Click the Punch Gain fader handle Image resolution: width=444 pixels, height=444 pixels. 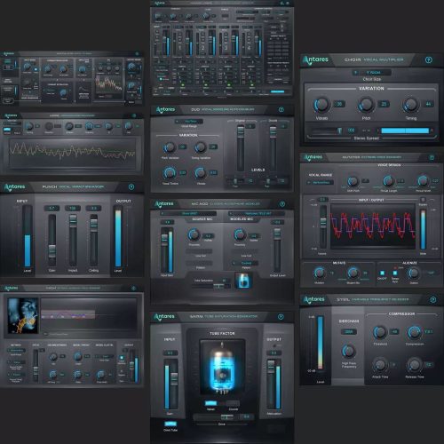(x=52, y=251)
